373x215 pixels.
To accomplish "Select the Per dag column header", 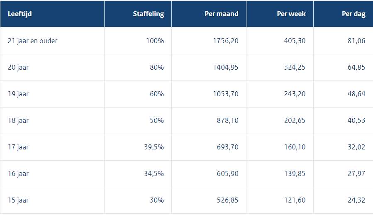I will [x=353, y=14].
